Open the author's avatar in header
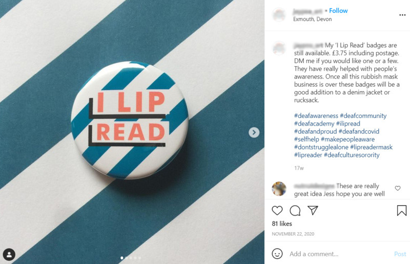Viewport: 410px width, 264px height. tap(279, 15)
